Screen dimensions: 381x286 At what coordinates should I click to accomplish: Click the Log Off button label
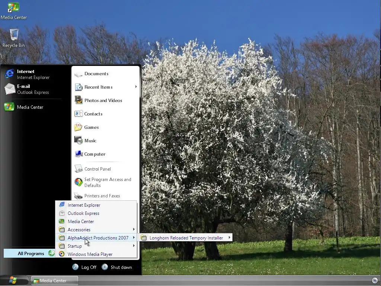point(89,267)
